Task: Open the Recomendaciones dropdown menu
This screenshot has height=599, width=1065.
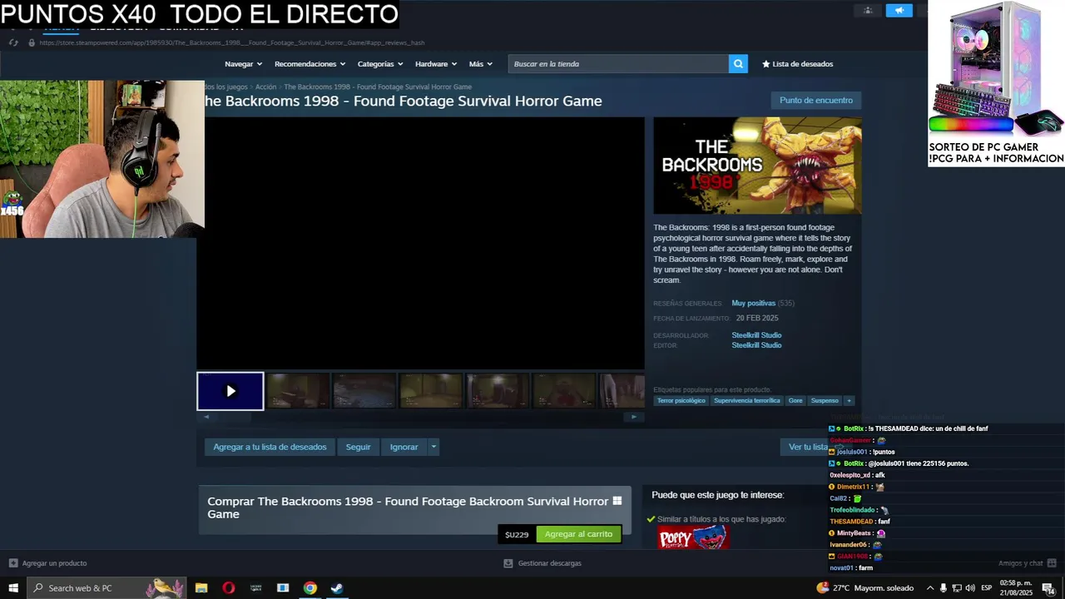Action: [x=310, y=64]
